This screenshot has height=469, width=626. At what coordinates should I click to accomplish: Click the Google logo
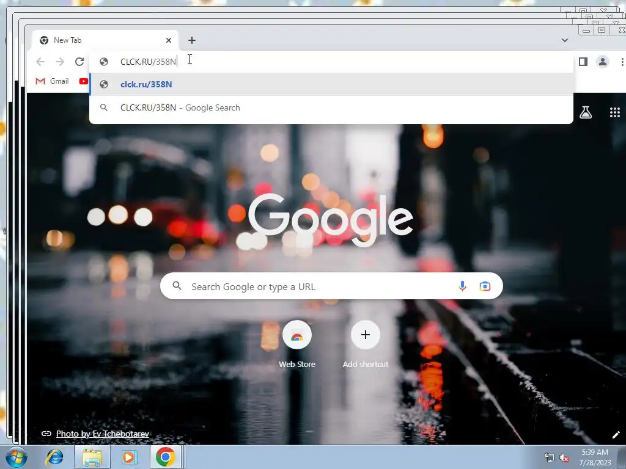[331, 220]
